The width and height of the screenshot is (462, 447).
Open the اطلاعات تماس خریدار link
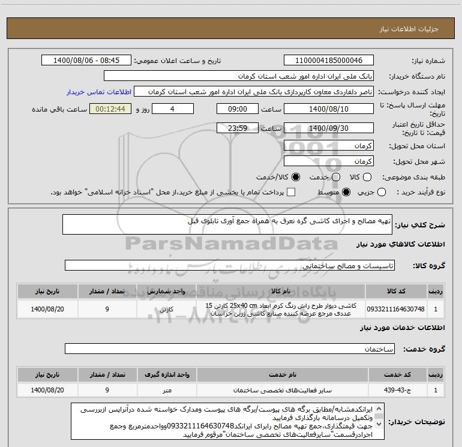(x=99, y=92)
